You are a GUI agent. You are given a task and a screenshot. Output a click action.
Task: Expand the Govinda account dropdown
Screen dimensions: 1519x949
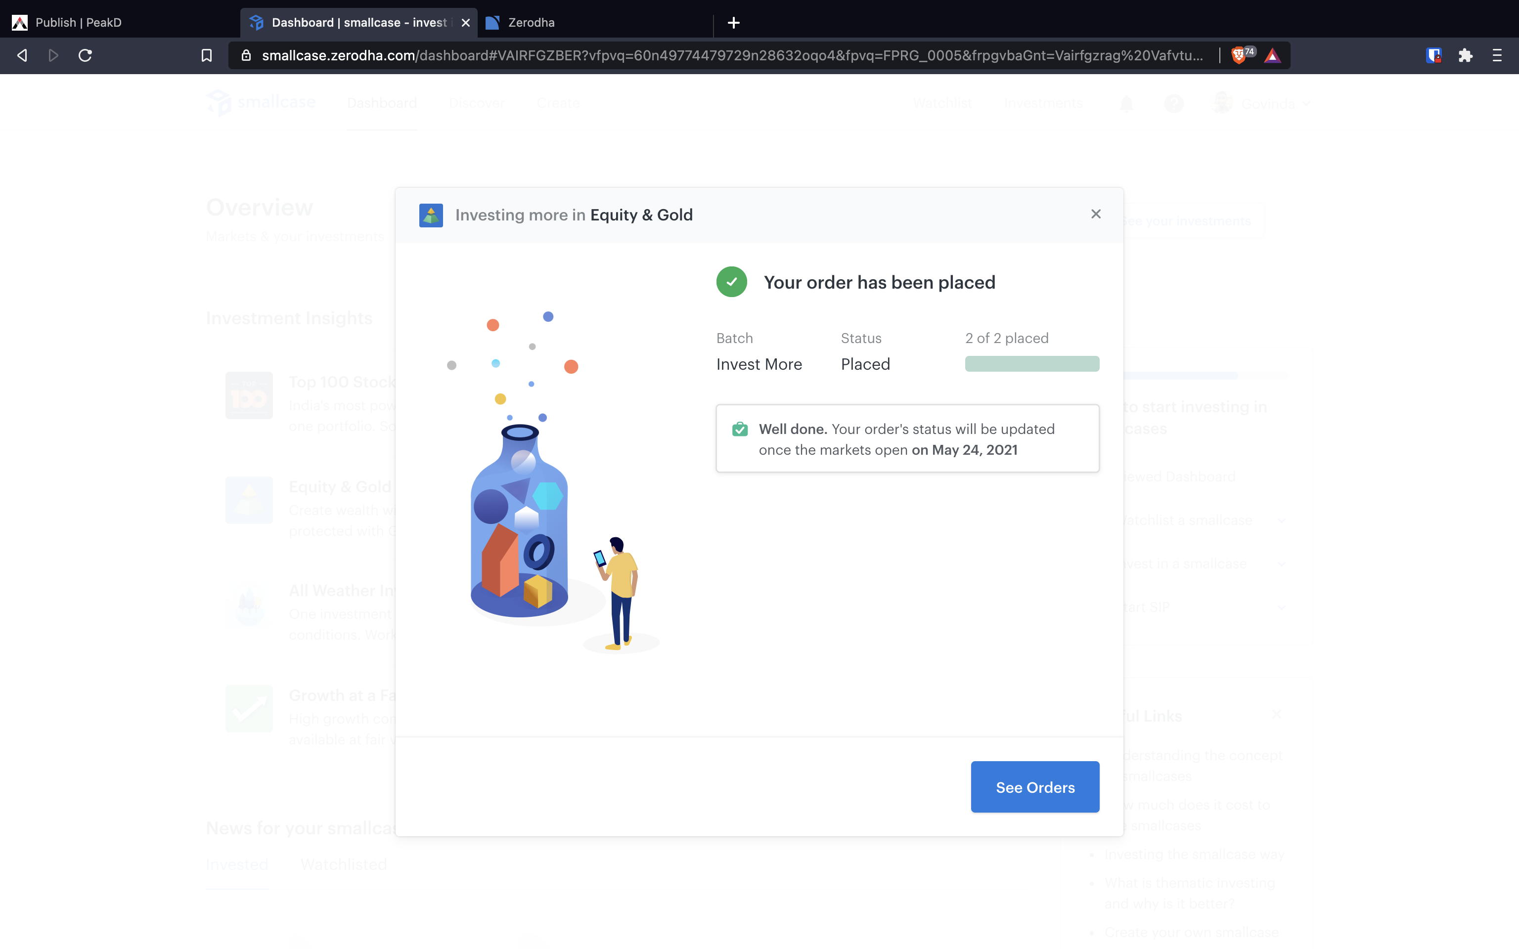1262,103
